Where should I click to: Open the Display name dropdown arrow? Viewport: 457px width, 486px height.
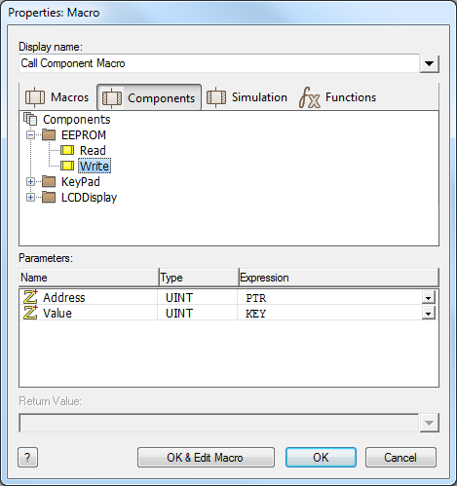click(430, 63)
